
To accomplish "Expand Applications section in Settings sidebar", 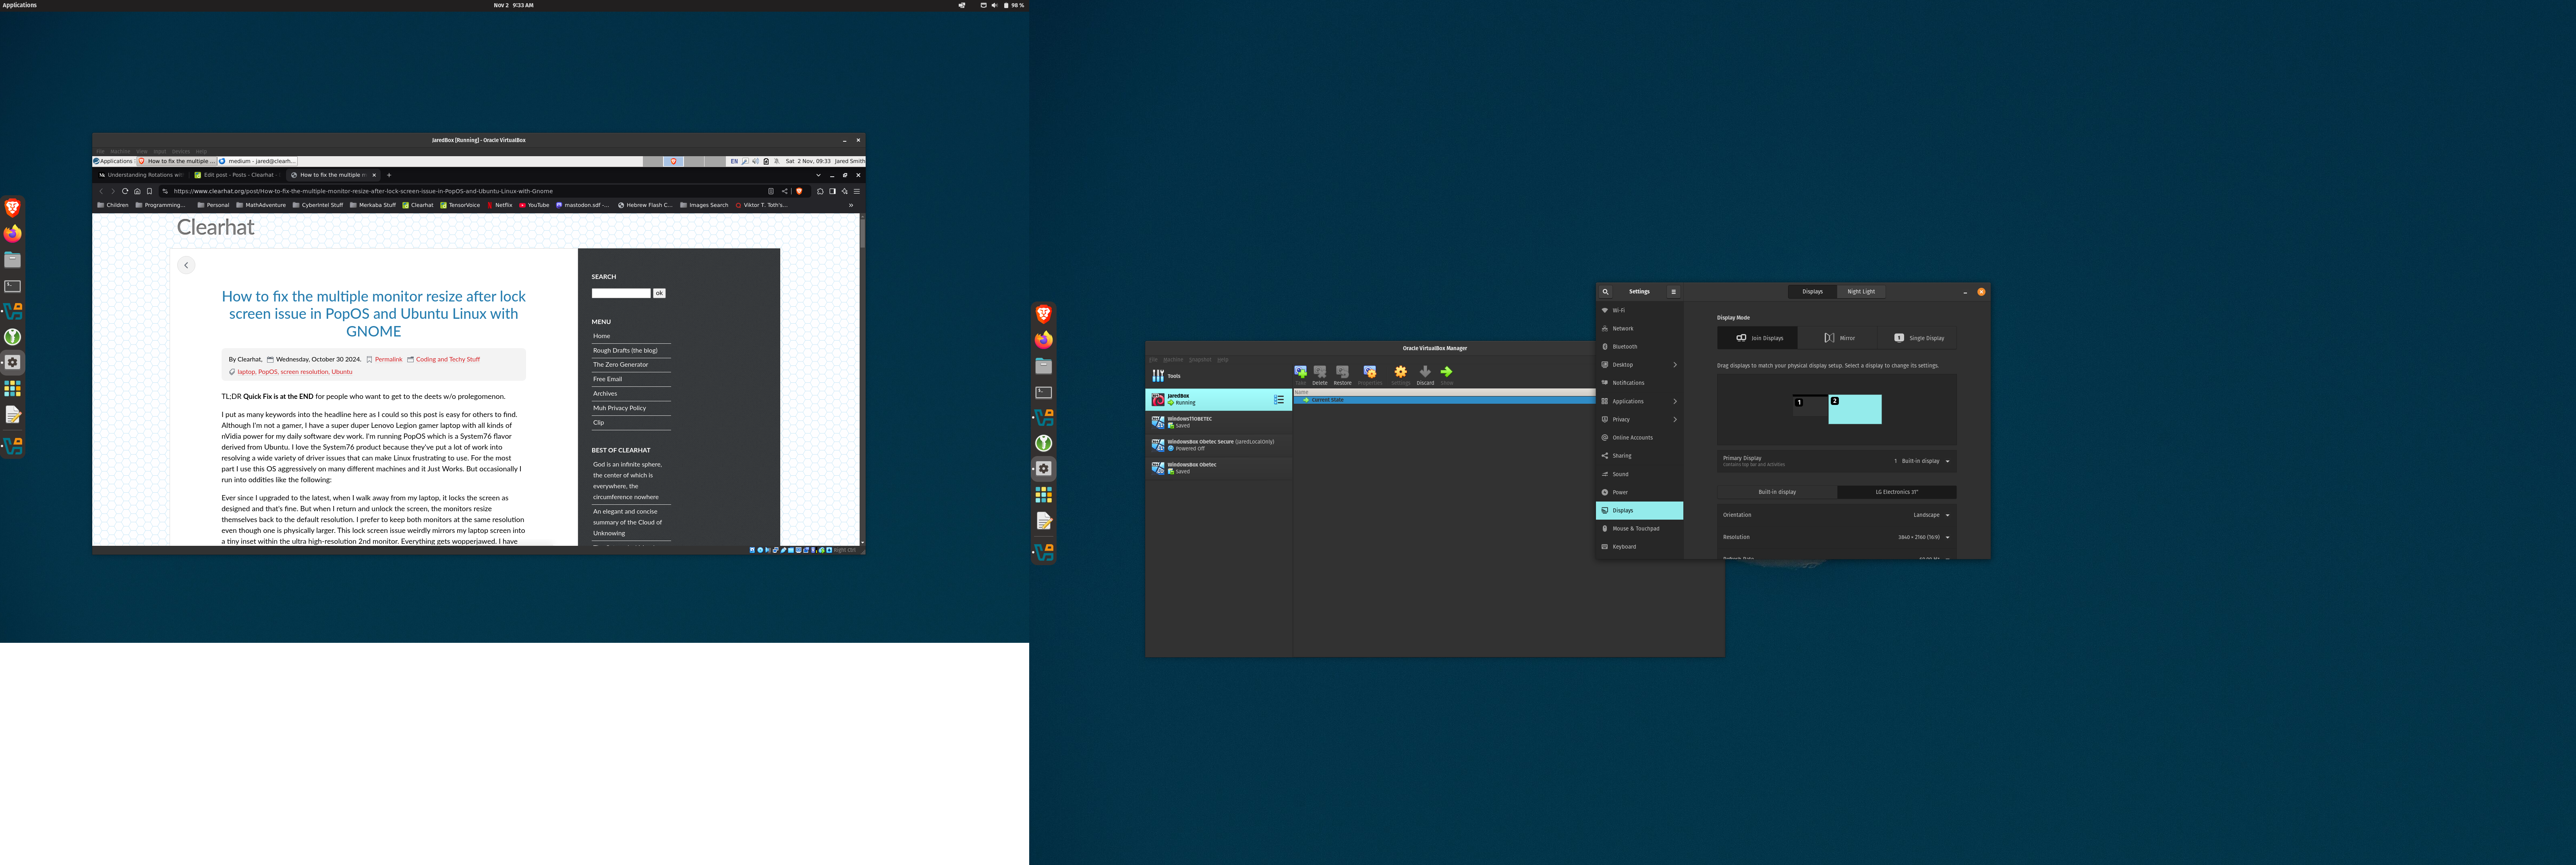I will 1639,402.
